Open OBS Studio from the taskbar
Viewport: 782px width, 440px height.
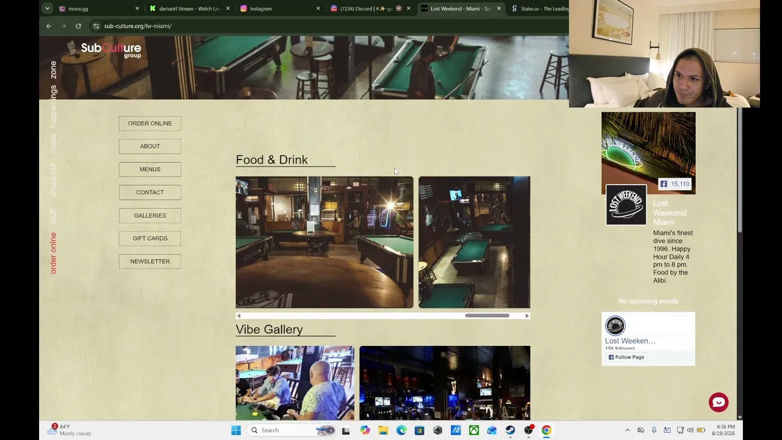point(528,430)
